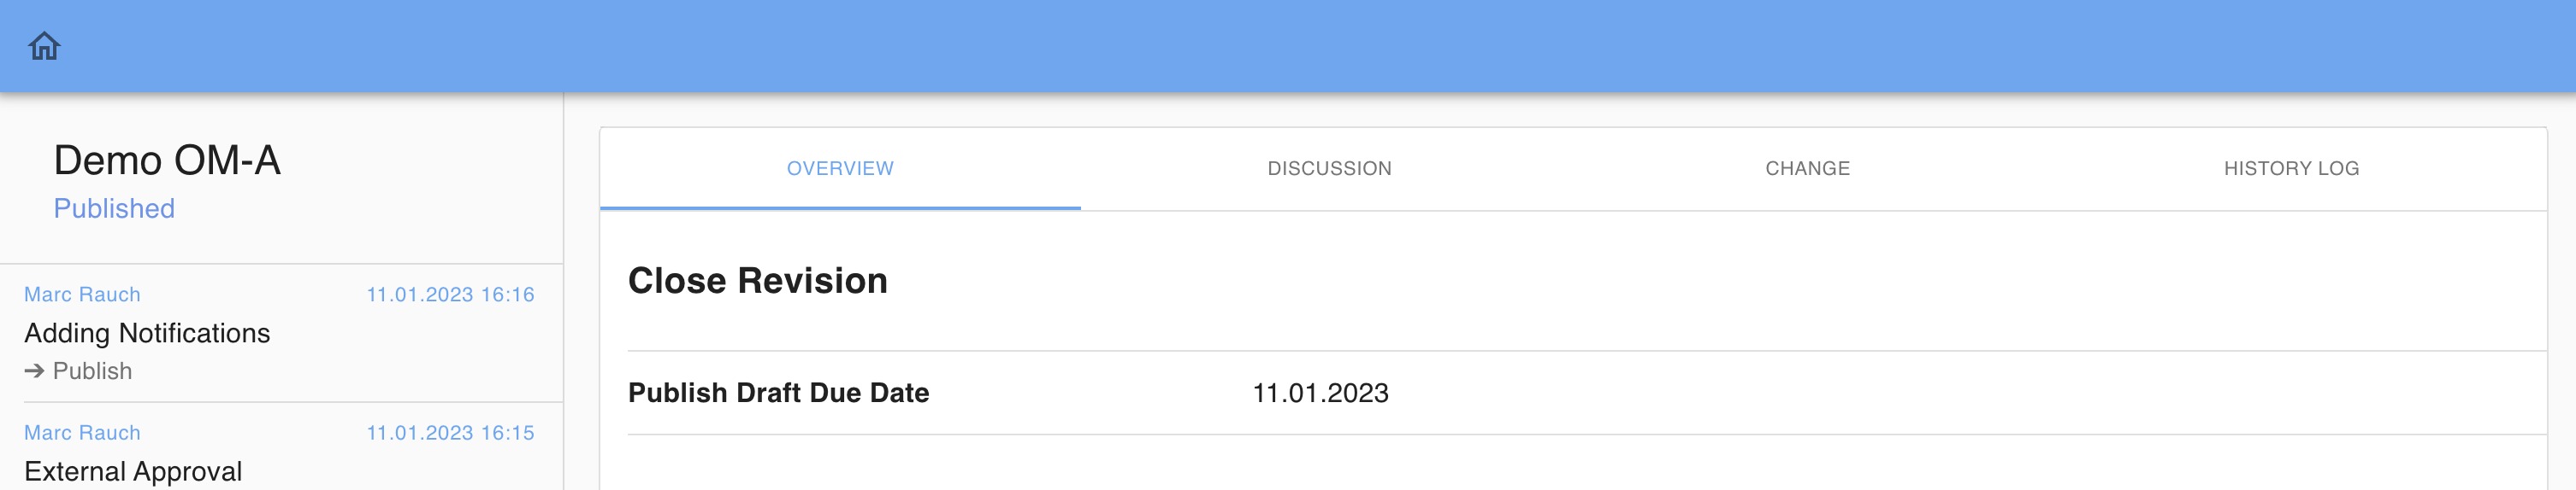
Task: Click Marc Rauch above Adding Notifications
Action: point(82,295)
